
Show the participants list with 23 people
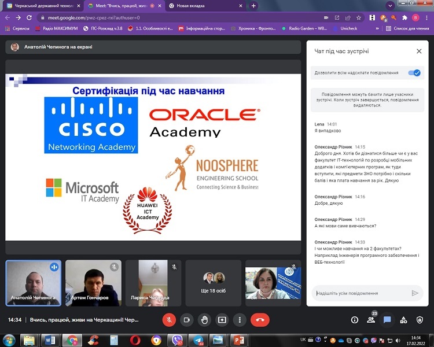[371, 320]
